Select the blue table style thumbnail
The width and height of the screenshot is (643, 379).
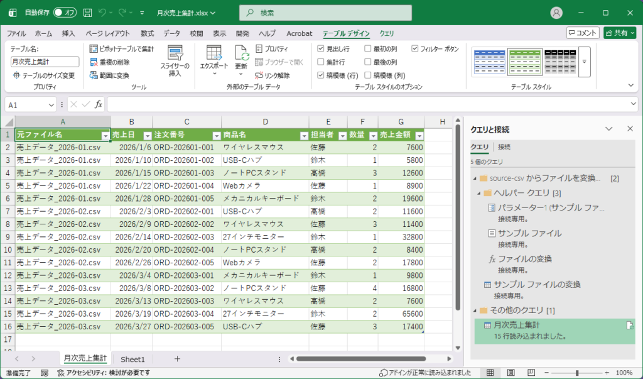point(489,62)
